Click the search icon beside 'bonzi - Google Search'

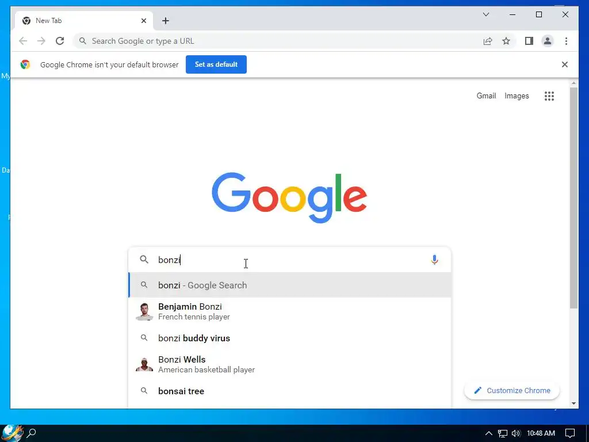pyautogui.click(x=144, y=285)
